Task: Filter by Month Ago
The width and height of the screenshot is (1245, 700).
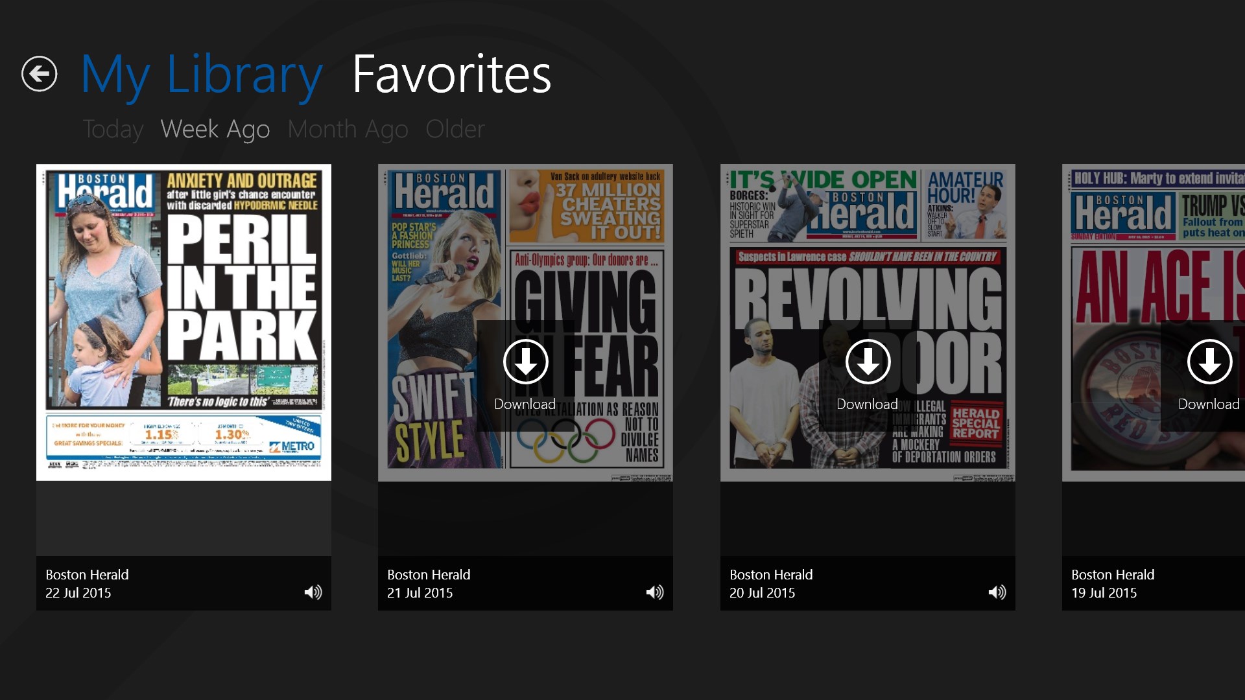Action: [348, 130]
